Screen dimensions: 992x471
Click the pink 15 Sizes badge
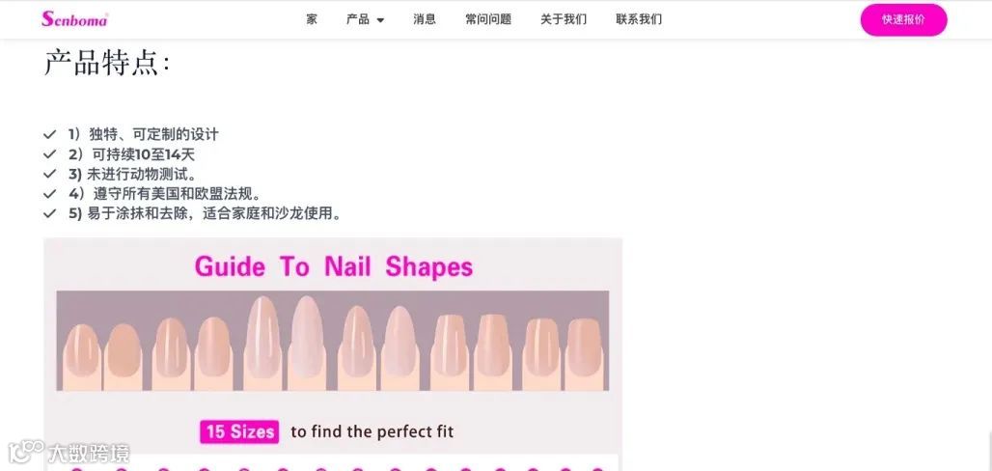coord(239,431)
